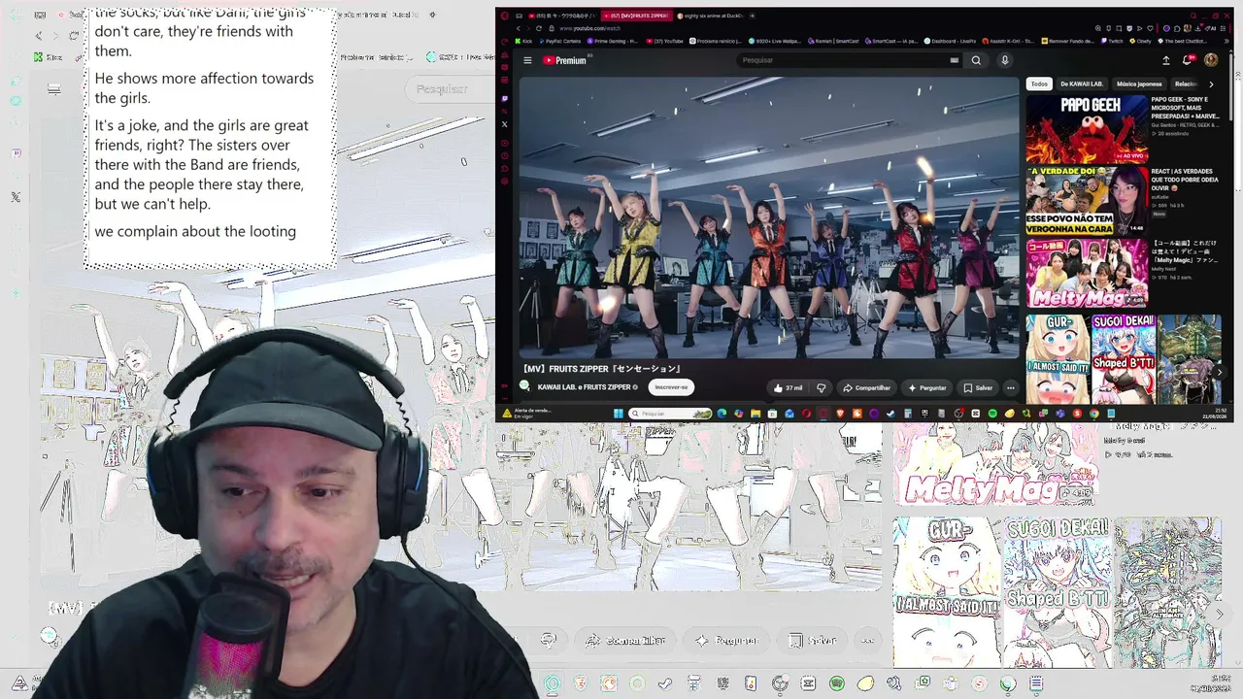Image resolution: width=1243 pixels, height=699 pixels.
Task: Switch to the MV FRUITS ZIPPER browser tab
Action: click(x=635, y=16)
